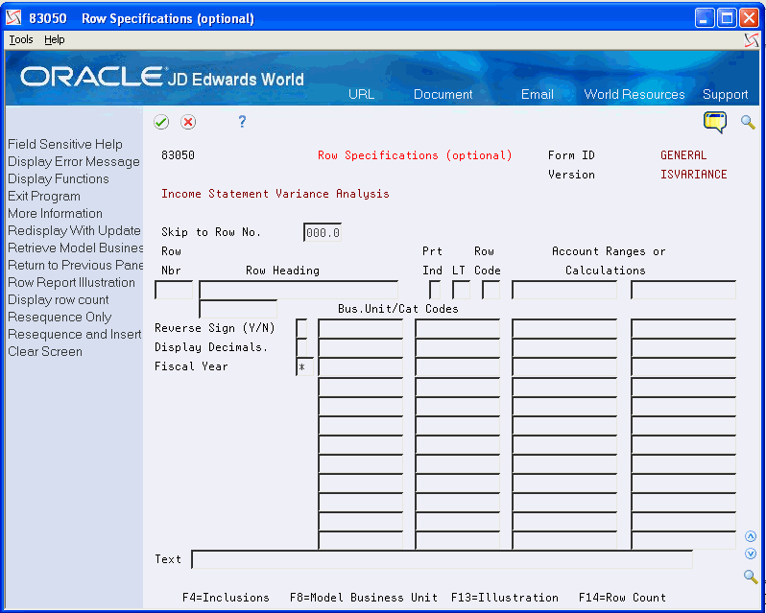The width and height of the screenshot is (766, 613).
Task: Click F4=Inclusions function key
Action: (226, 598)
